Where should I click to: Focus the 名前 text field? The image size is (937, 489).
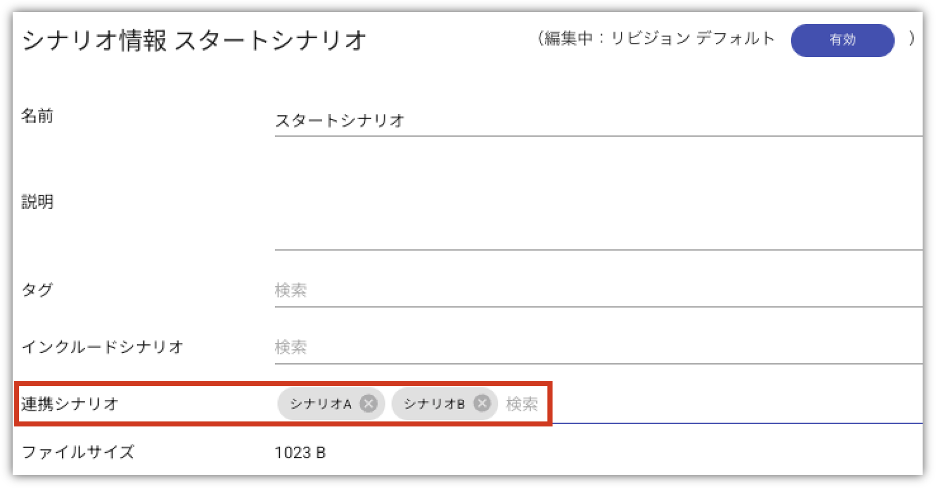click(599, 120)
